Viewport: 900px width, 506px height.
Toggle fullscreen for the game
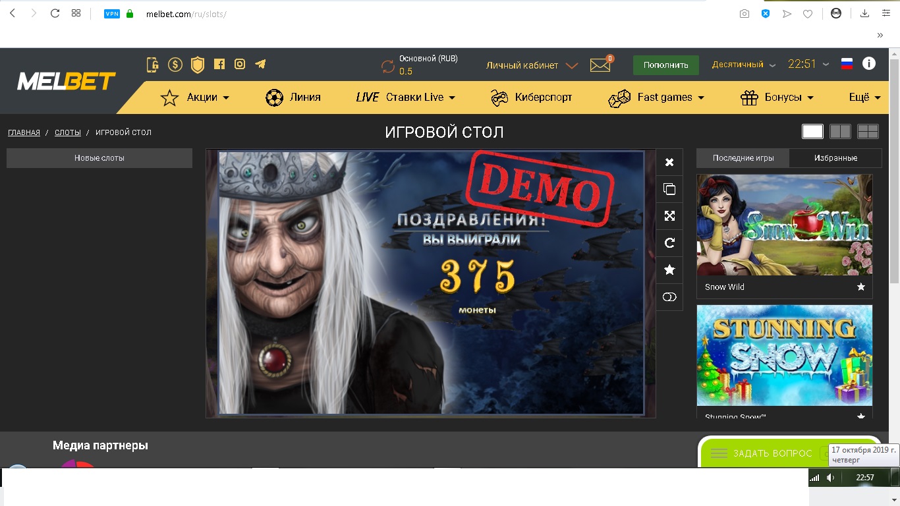tap(669, 216)
